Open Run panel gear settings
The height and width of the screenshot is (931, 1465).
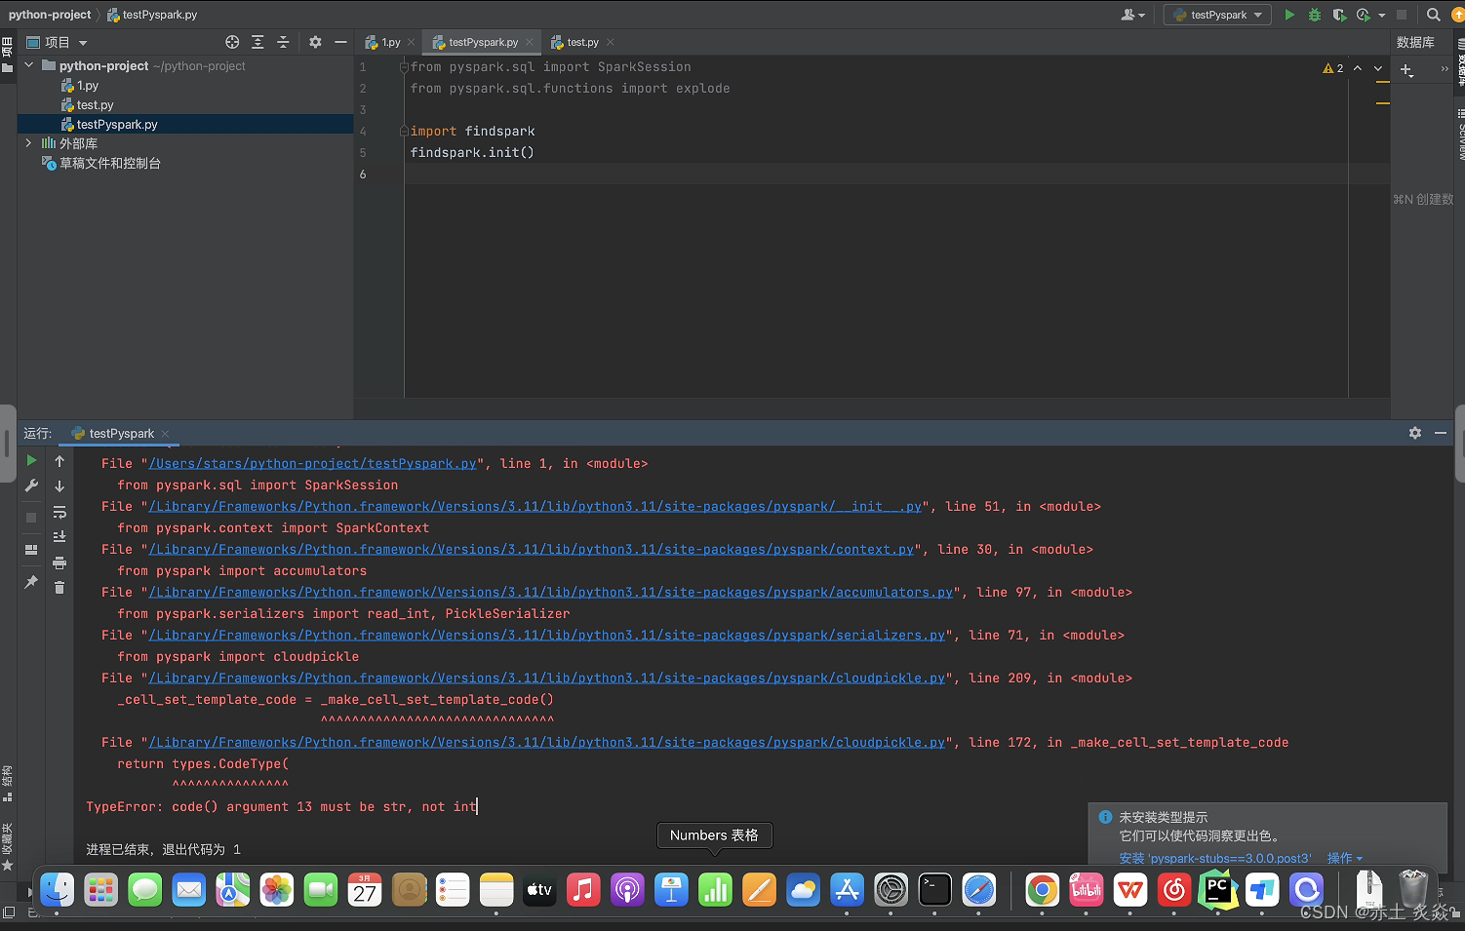tap(1415, 433)
